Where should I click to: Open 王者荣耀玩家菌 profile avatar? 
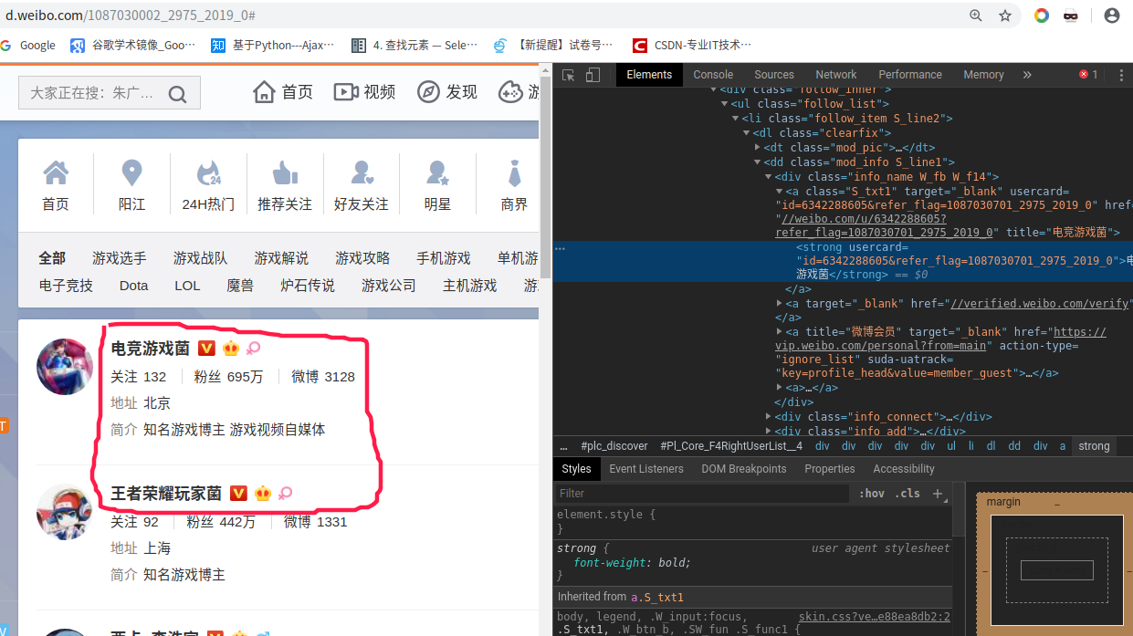pos(65,512)
